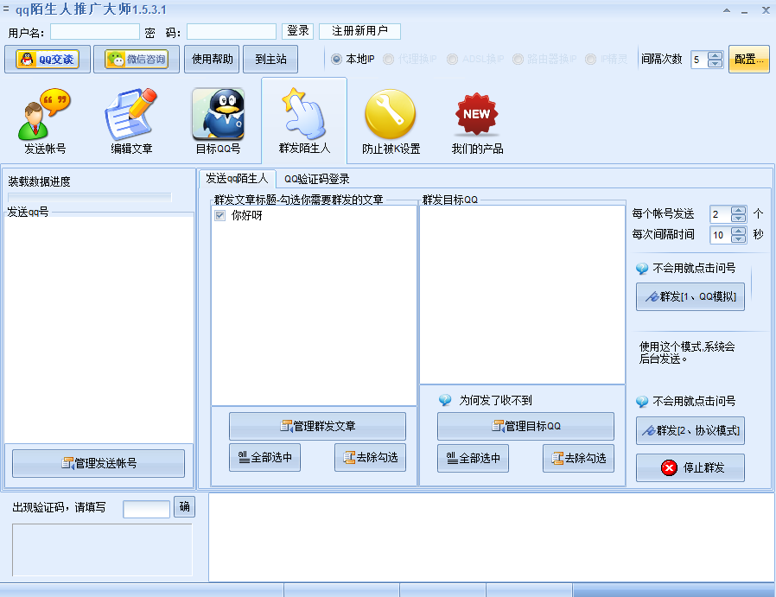Viewport: 776px width, 597px height.
Task: Click 注册新用户
Action: point(359,31)
